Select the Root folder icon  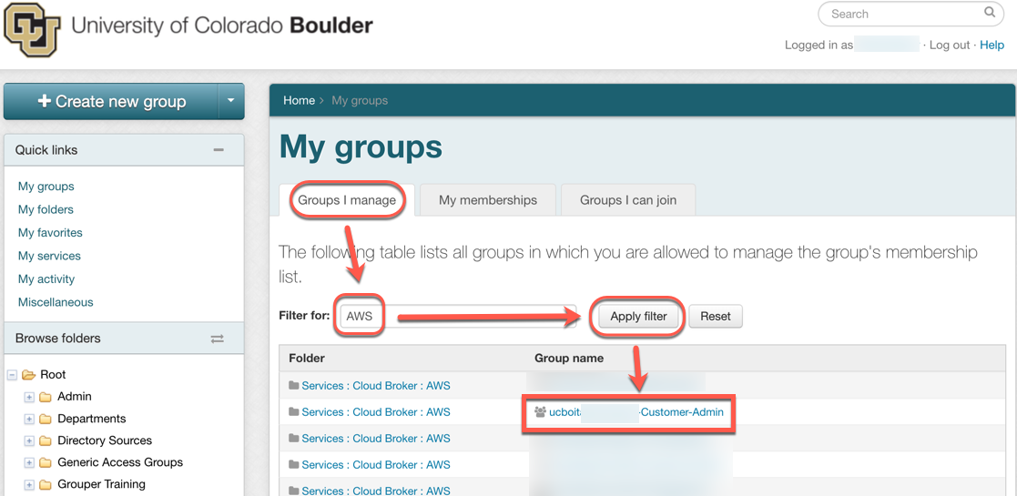(x=28, y=375)
